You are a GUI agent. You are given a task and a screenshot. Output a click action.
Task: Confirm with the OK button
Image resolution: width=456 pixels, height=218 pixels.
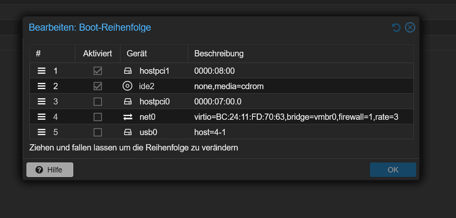pos(393,170)
